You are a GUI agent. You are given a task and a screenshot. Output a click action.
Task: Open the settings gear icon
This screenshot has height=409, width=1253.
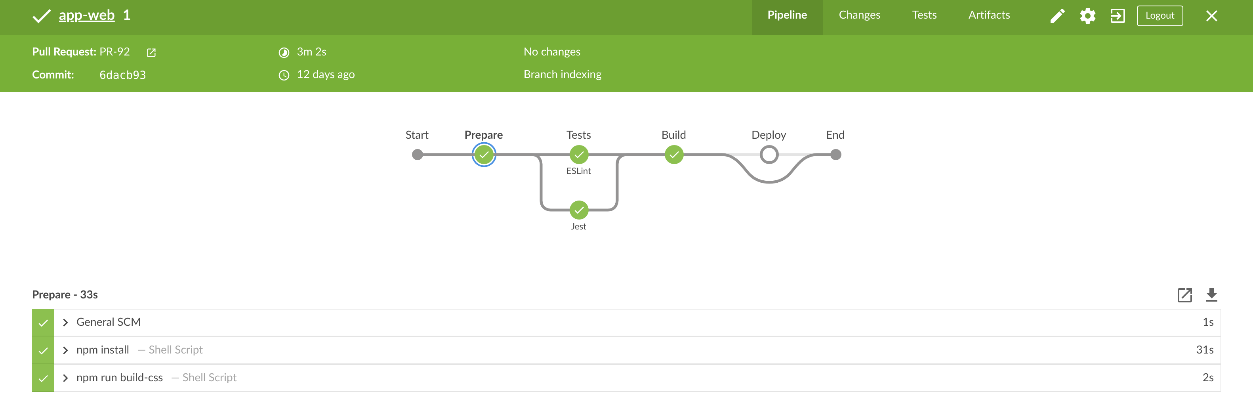pyautogui.click(x=1088, y=16)
